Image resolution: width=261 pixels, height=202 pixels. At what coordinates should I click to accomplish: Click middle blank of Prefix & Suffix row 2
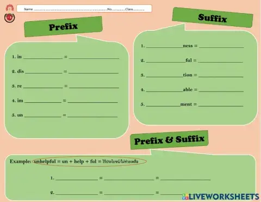click(x=129, y=193)
